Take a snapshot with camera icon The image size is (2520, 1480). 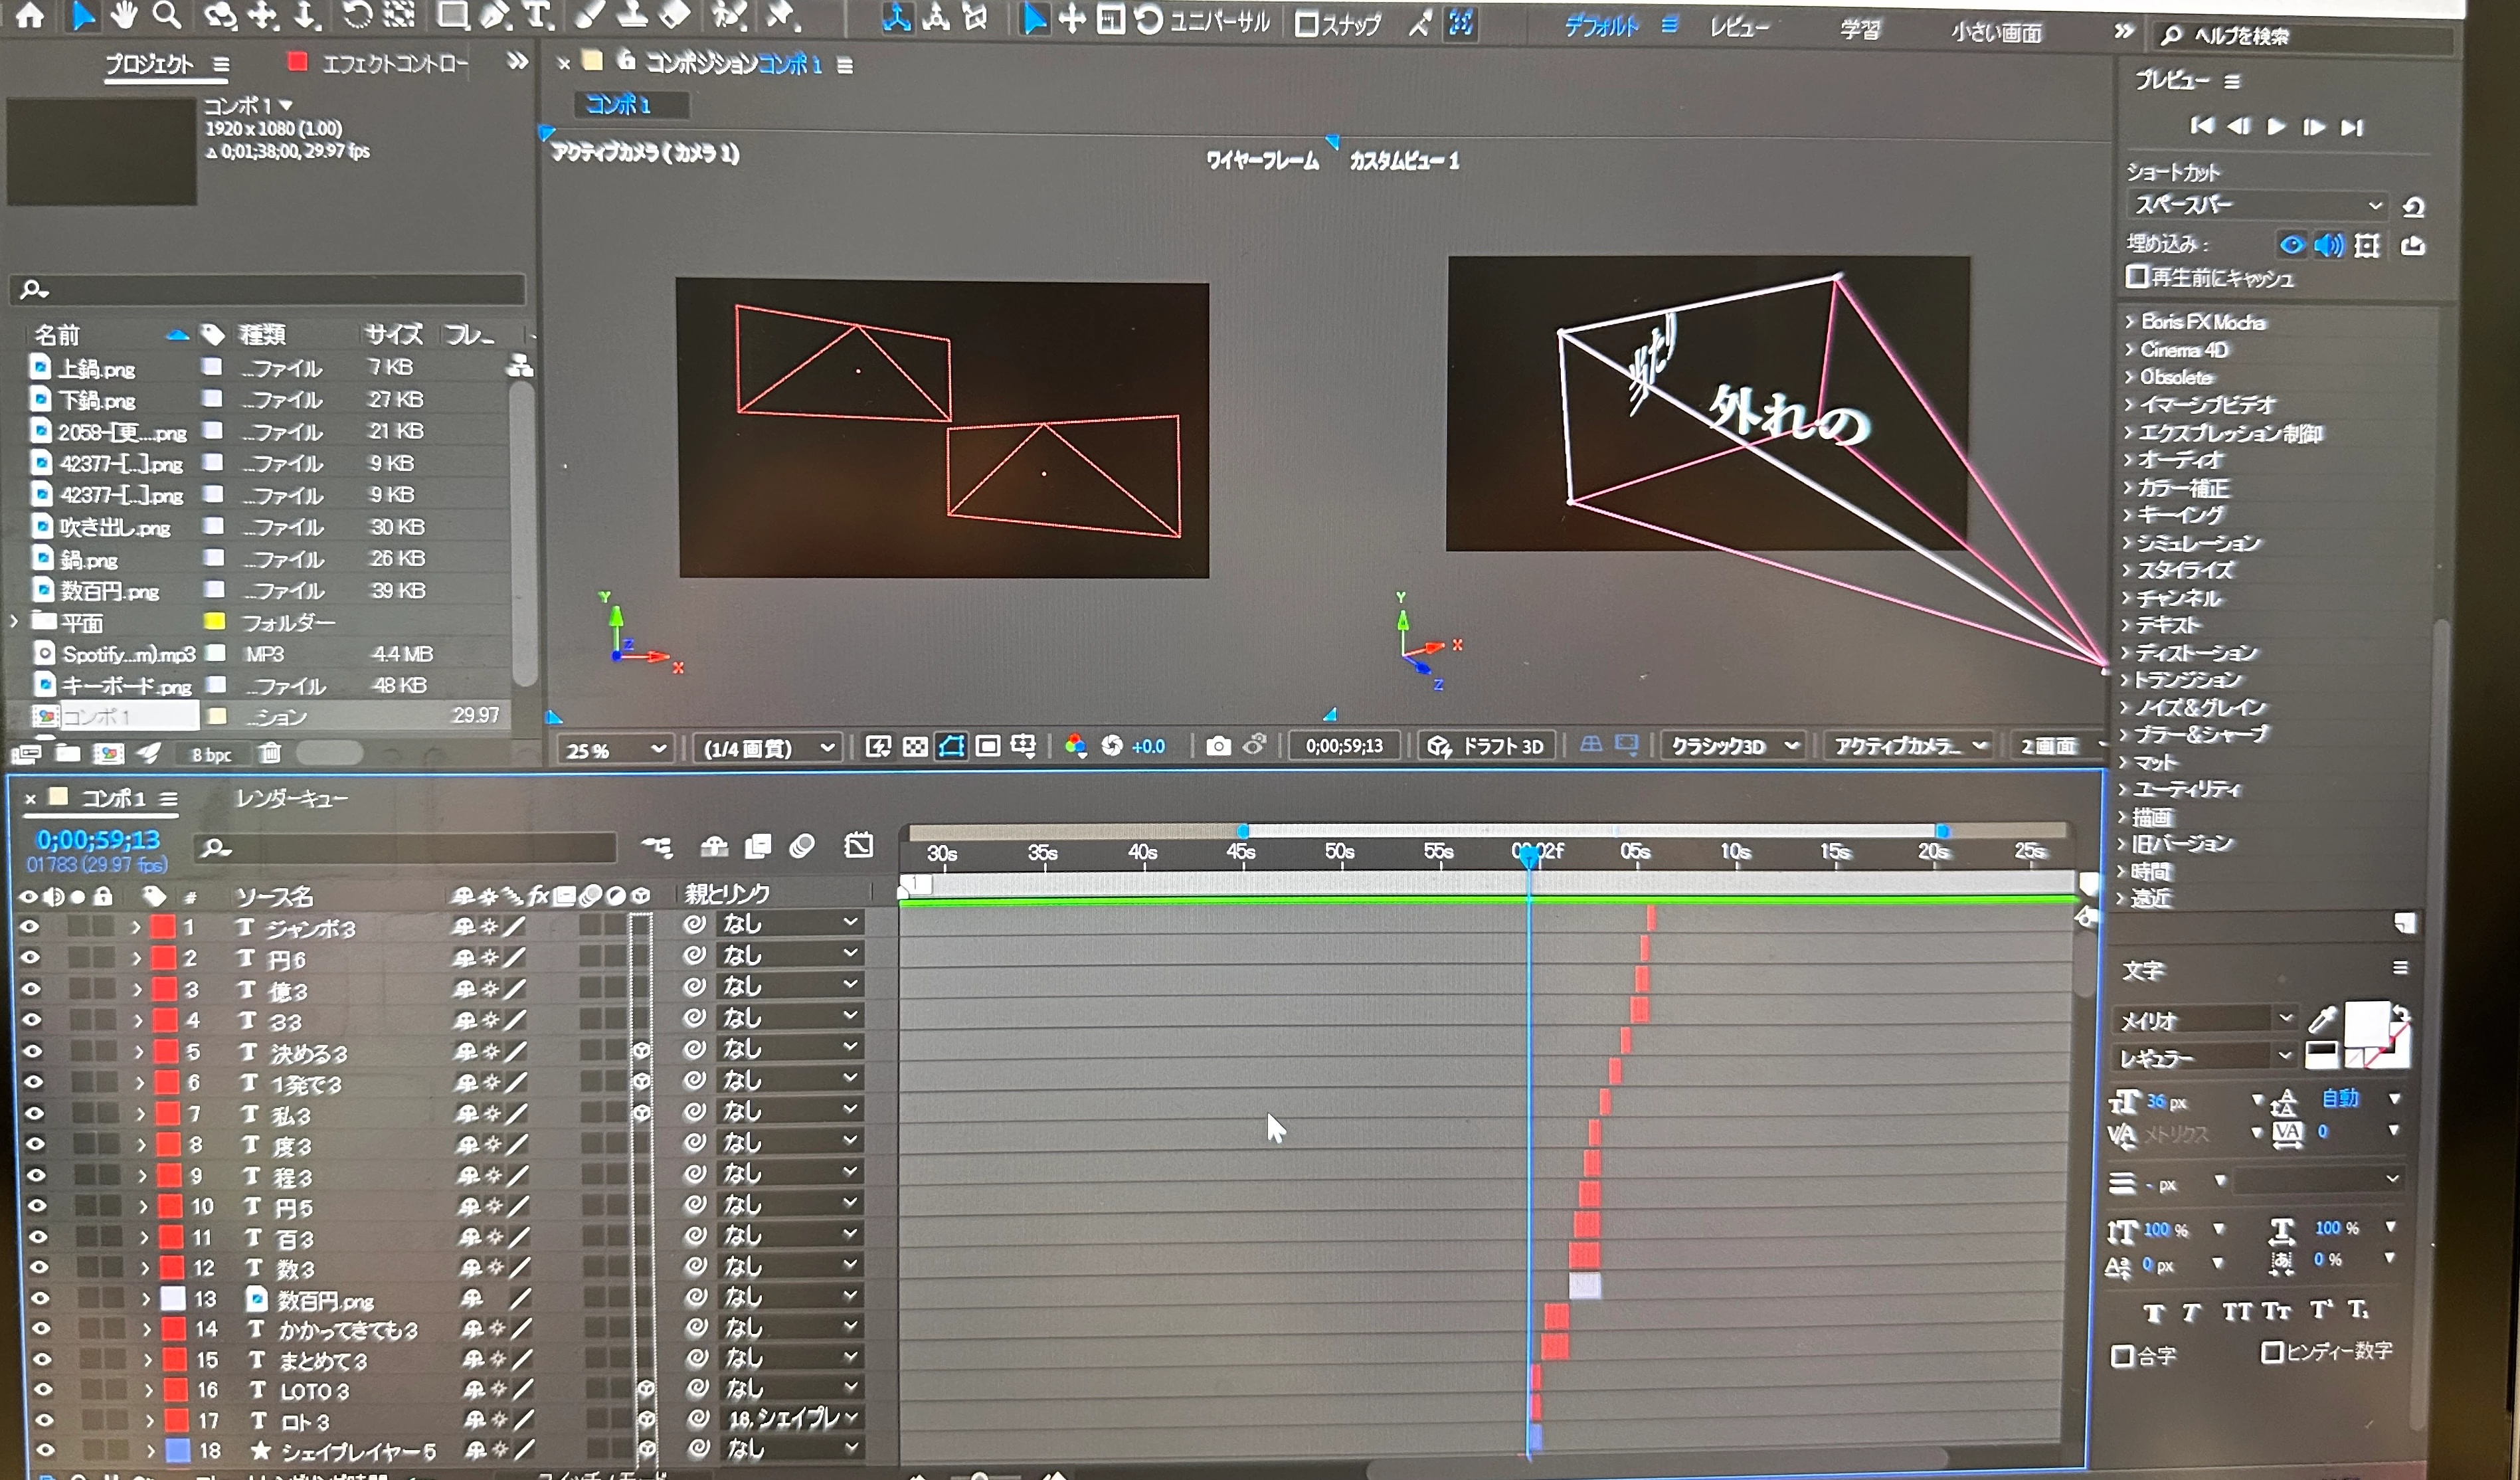click(x=1218, y=746)
